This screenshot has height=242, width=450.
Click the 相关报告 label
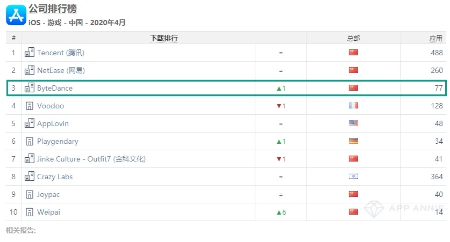coord(21,231)
